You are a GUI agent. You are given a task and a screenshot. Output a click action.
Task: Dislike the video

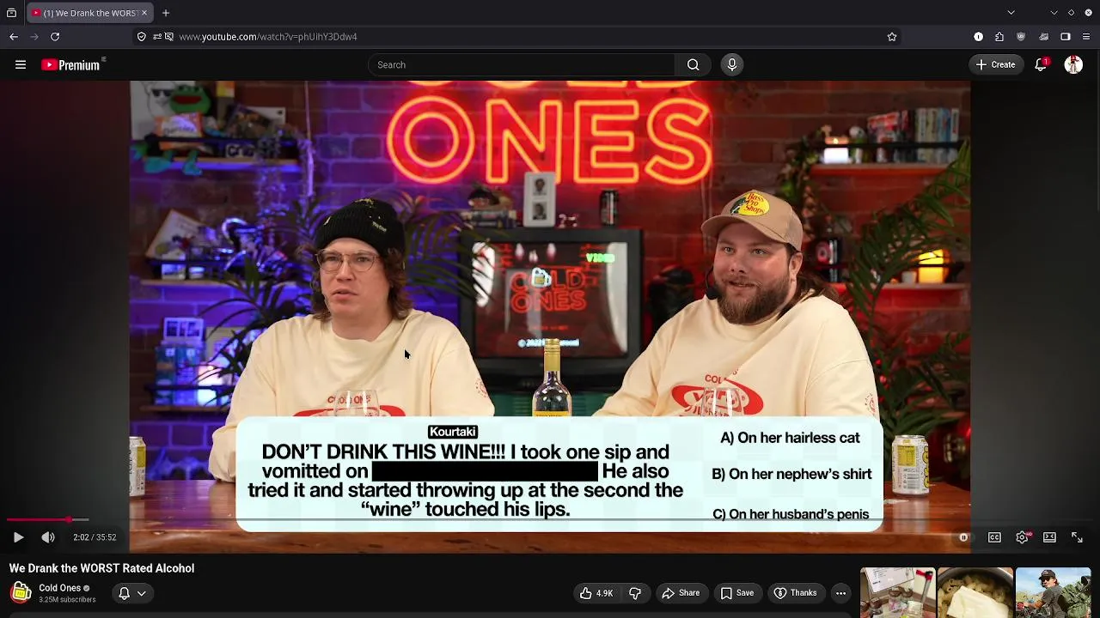[635, 593]
